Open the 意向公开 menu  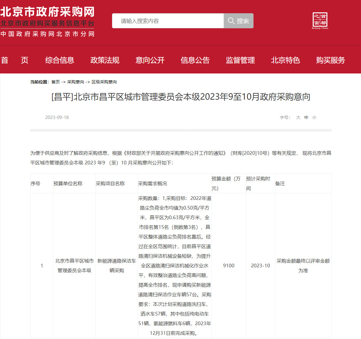coord(150,60)
